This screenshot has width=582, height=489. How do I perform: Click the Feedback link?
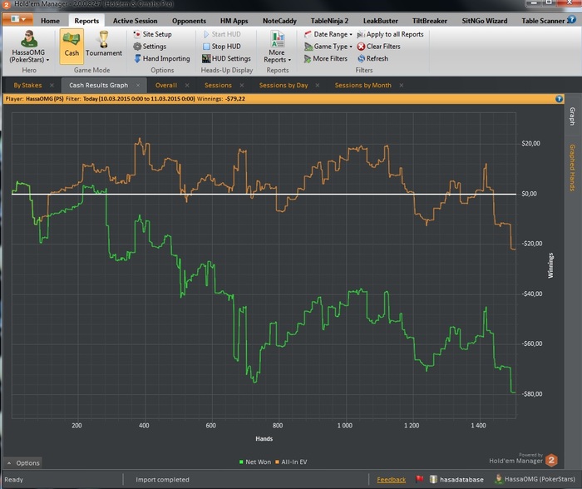tap(391, 479)
